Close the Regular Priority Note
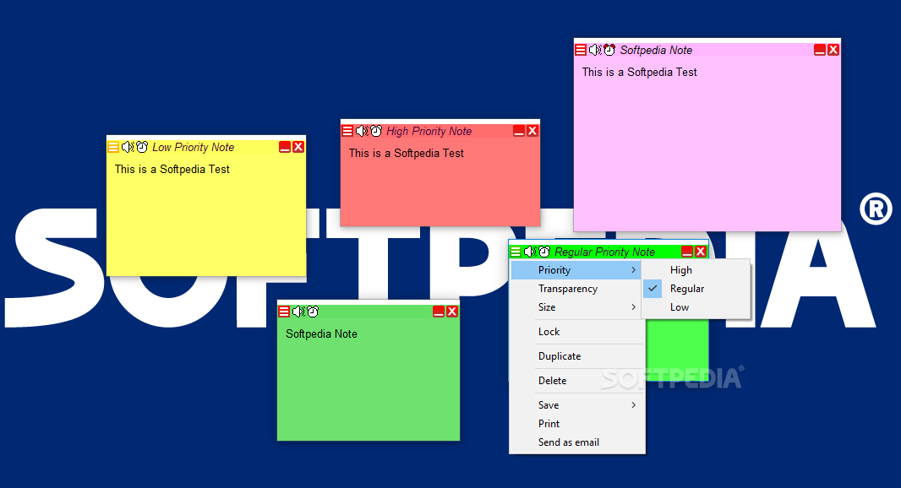 701,252
